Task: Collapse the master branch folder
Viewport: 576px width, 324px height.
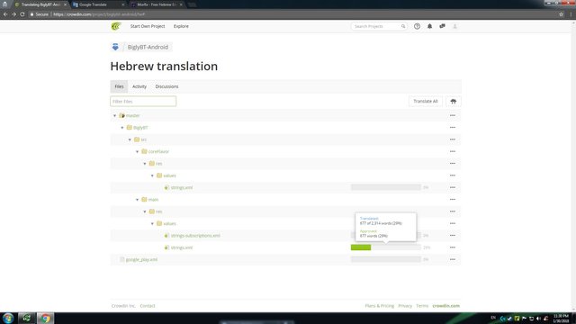Action: [114, 116]
